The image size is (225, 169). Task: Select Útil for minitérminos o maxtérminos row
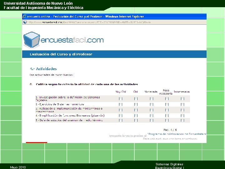click(x=136, y=110)
